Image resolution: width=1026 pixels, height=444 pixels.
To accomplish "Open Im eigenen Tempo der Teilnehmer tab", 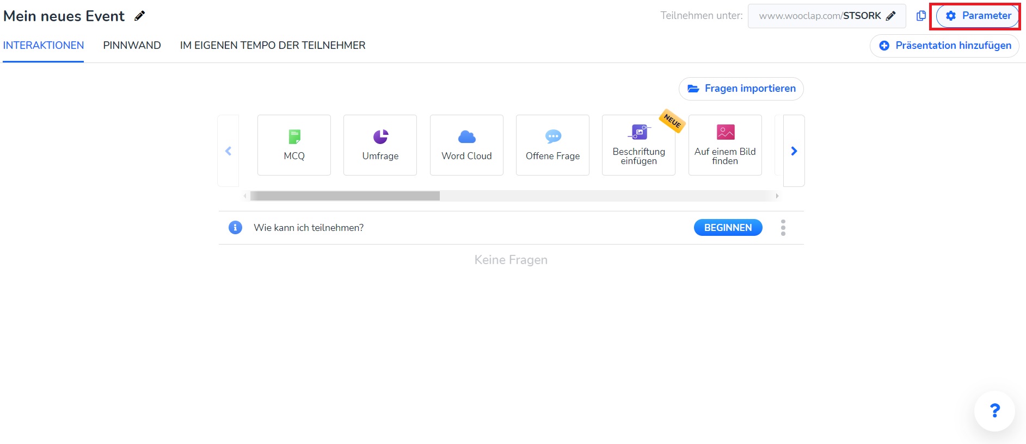I will pyautogui.click(x=272, y=46).
